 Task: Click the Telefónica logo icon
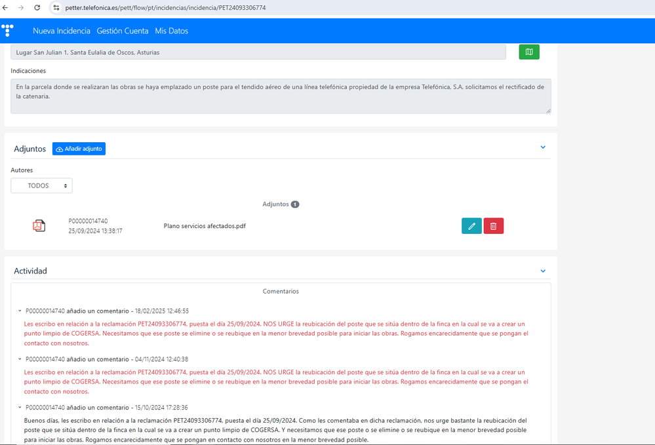point(7,31)
